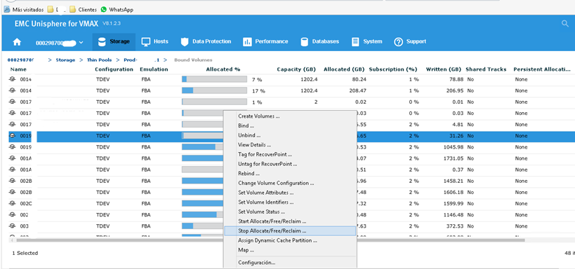
Task: Open Thin Pools breadcrumb link
Action: [99, 60]
